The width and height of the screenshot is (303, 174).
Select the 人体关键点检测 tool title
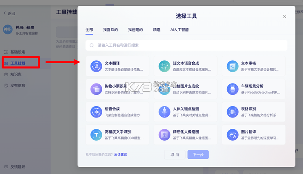tap(186, 109)
